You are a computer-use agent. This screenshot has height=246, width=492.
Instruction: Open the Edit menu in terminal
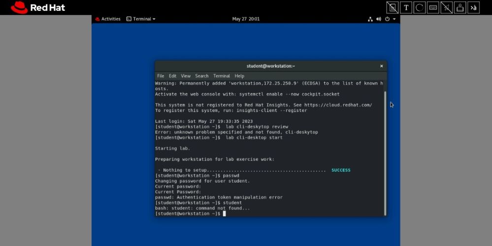[x=172, y=76]
